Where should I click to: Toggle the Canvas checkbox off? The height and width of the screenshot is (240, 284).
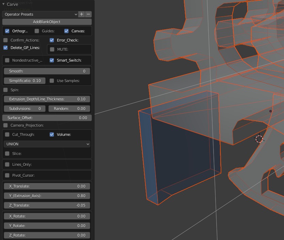click(x=66, y=31)
